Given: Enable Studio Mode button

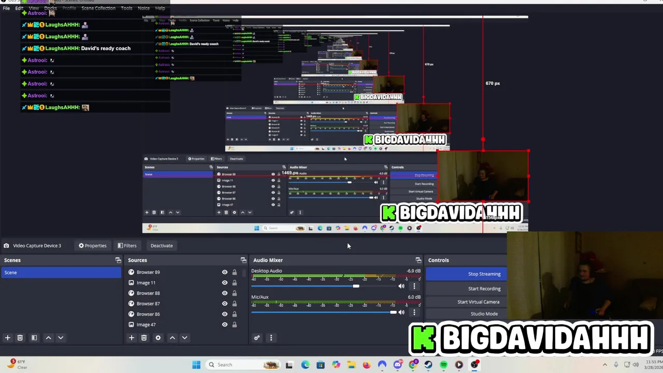Looking at the screenshot, I should point(466,314).
